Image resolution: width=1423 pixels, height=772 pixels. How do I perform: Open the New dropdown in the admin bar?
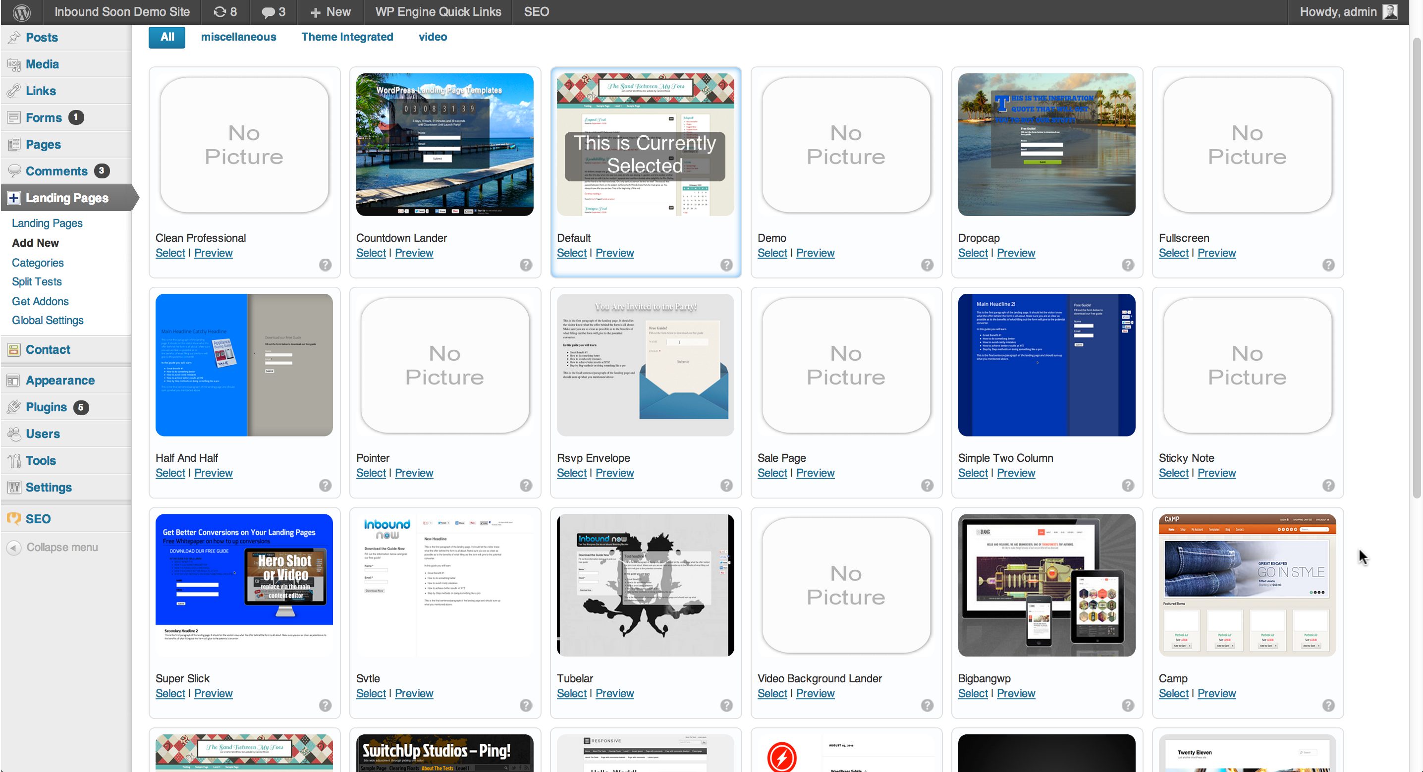tap(330, 11)
